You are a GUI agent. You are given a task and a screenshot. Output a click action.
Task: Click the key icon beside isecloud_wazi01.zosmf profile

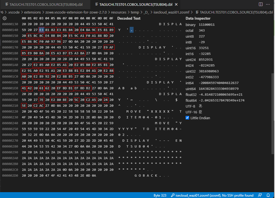pos(173,195)
